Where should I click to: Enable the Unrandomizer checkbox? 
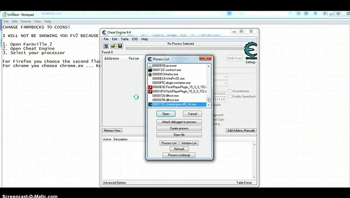pos(230,91)
